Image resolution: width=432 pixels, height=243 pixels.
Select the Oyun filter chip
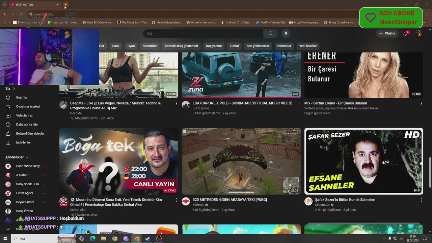[x=131, y=46]
